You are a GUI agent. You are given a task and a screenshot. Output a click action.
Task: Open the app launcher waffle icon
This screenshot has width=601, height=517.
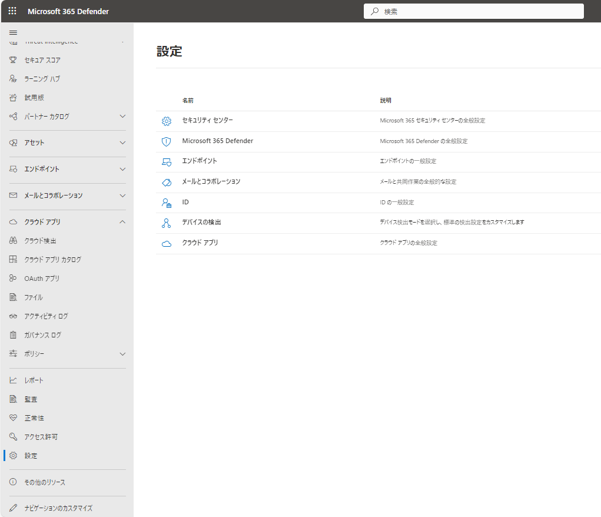(12, 11)
